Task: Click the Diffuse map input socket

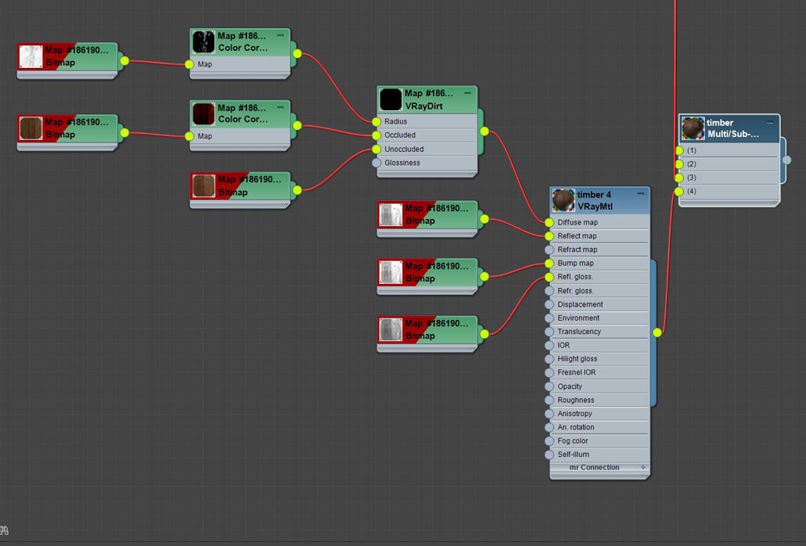Action: pos(549,222)
